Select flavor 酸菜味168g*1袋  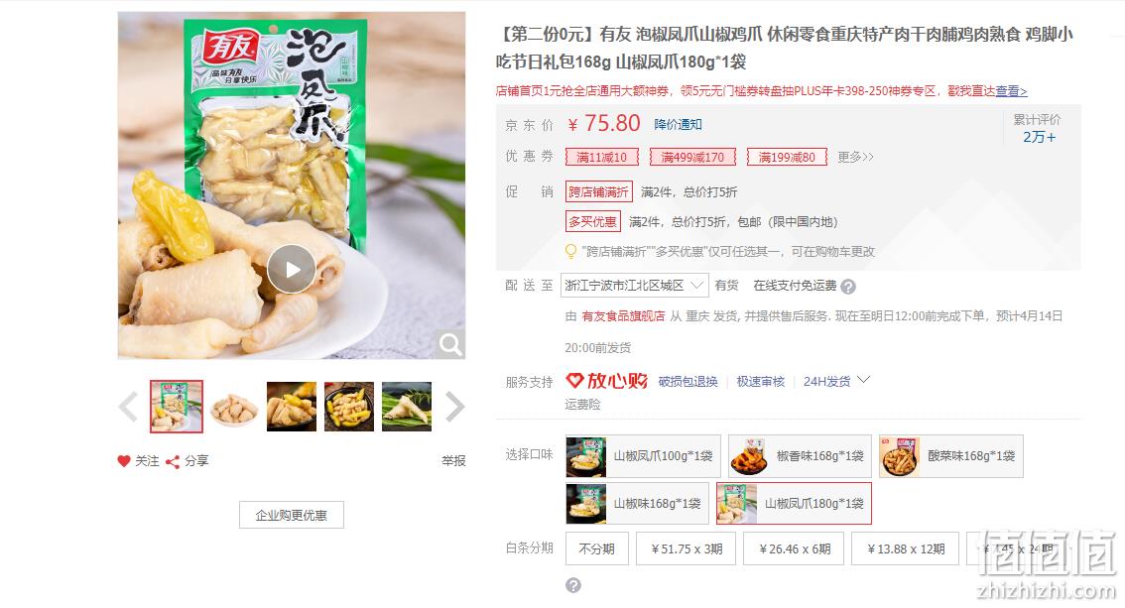(951, 456)
